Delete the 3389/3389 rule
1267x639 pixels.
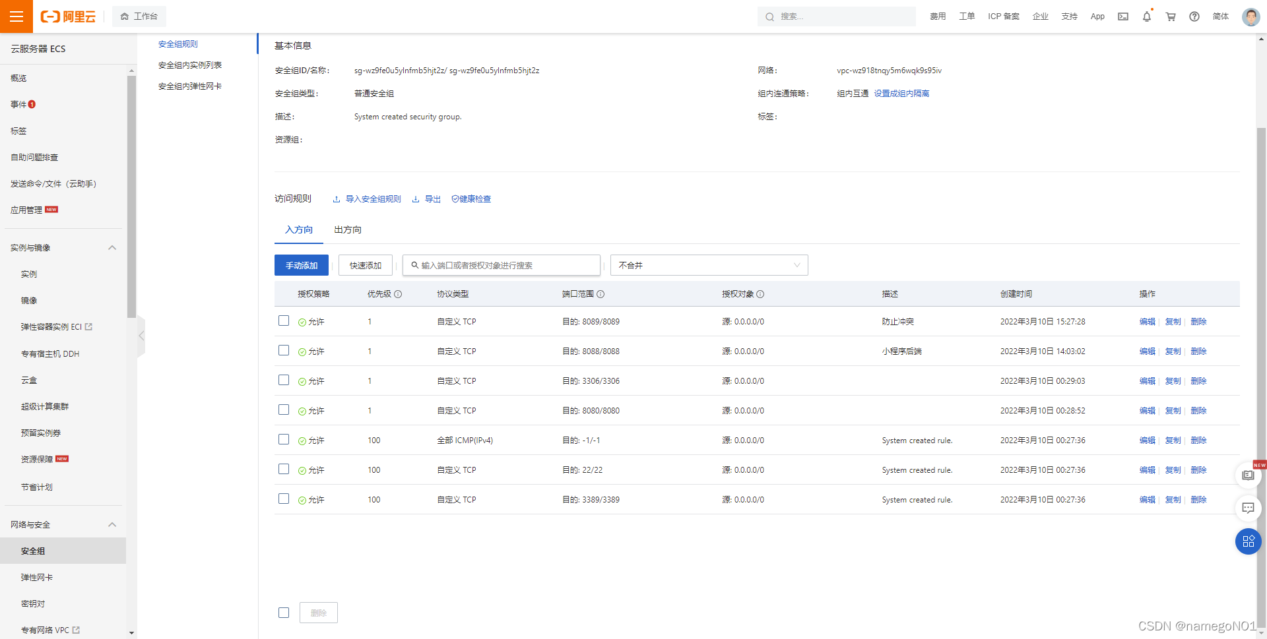click(1198, 500)
